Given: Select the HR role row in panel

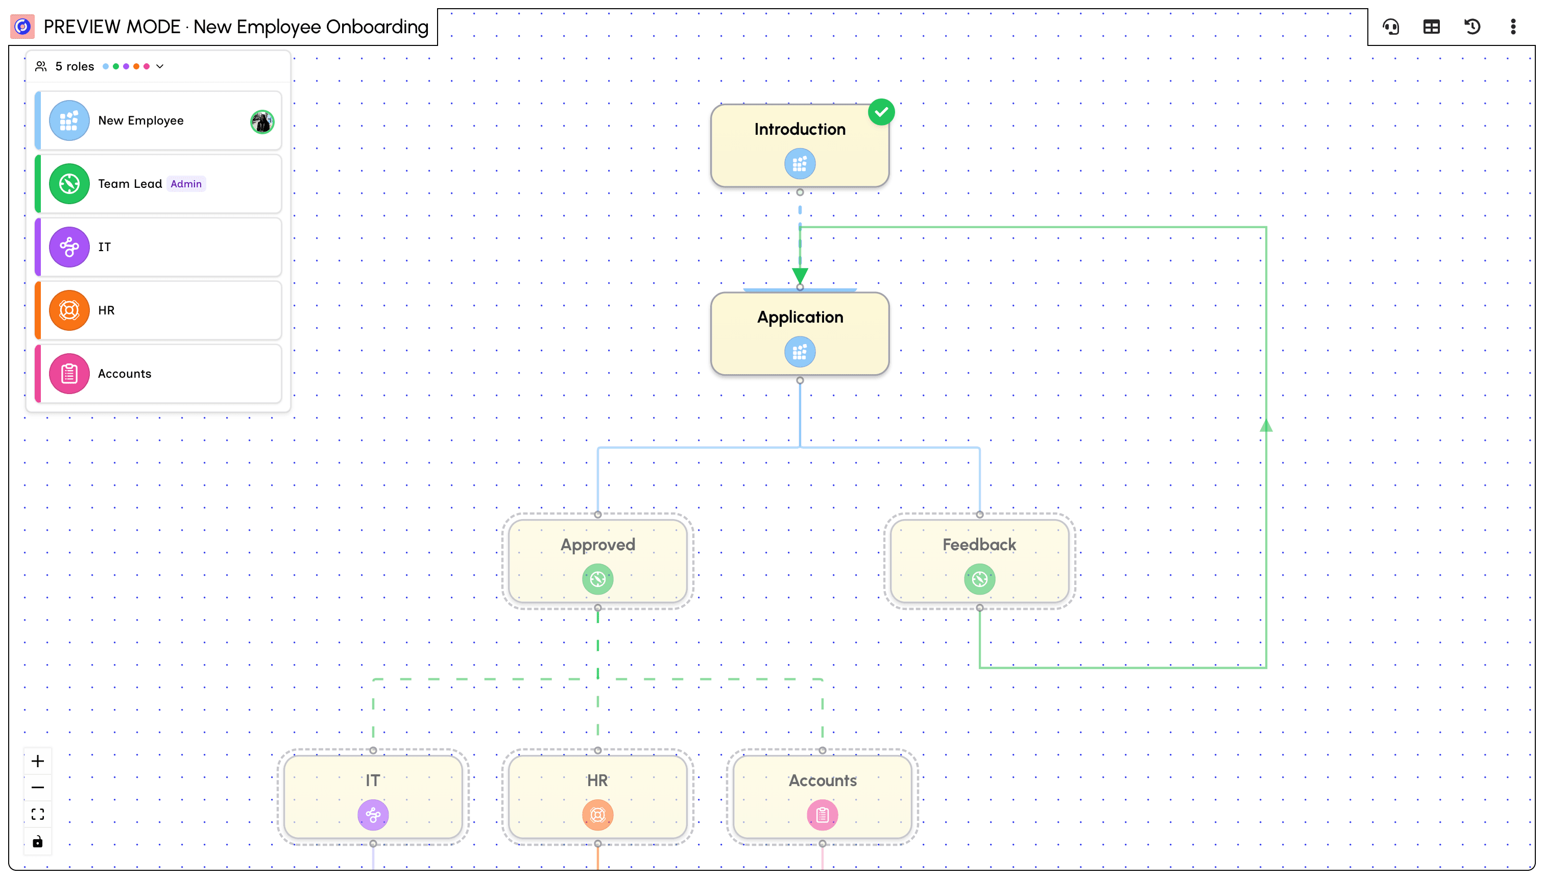Looking at the screenshot, I should click(x=158, y=310).
